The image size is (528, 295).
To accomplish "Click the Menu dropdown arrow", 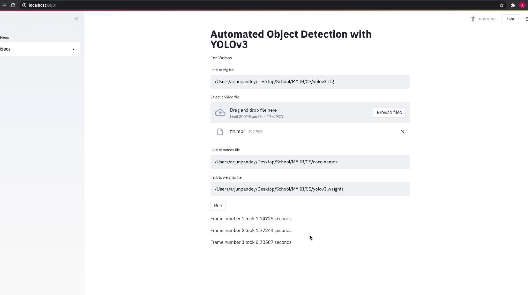I will tap(74, 49).
